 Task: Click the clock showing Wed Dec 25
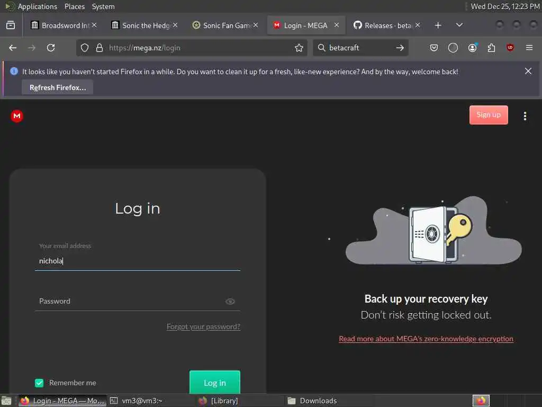(505, 6)
